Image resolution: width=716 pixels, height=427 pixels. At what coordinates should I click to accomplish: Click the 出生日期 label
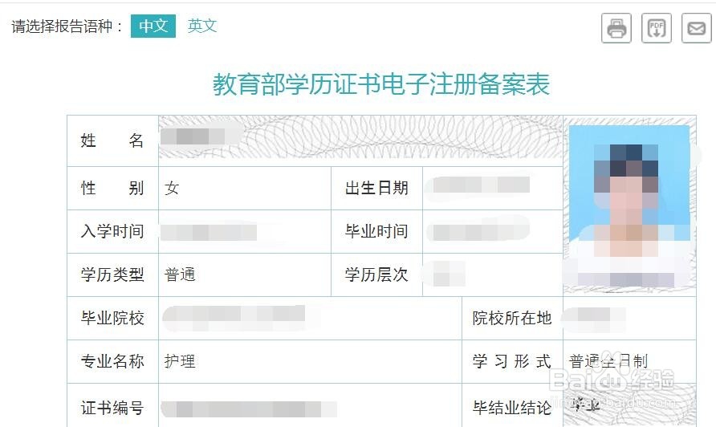click(x=376, y=188)
